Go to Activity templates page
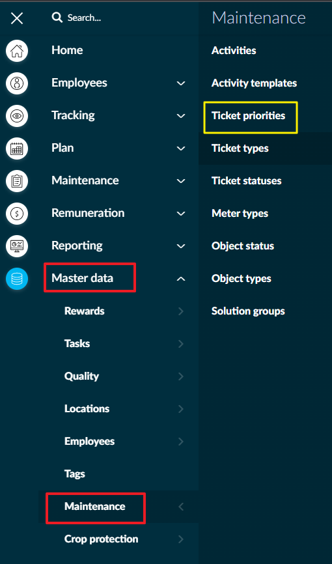The height and width of the screenshot is (564, 332). [x=255, y=83]
